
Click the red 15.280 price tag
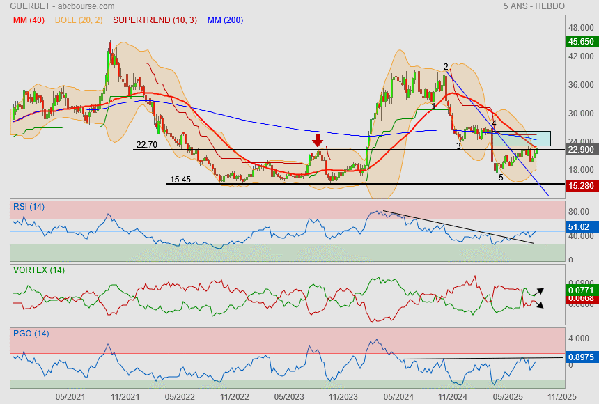pos(581,185)
